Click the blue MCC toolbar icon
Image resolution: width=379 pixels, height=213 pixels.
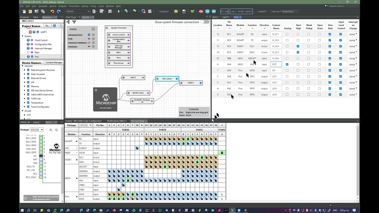pos(214,12)
